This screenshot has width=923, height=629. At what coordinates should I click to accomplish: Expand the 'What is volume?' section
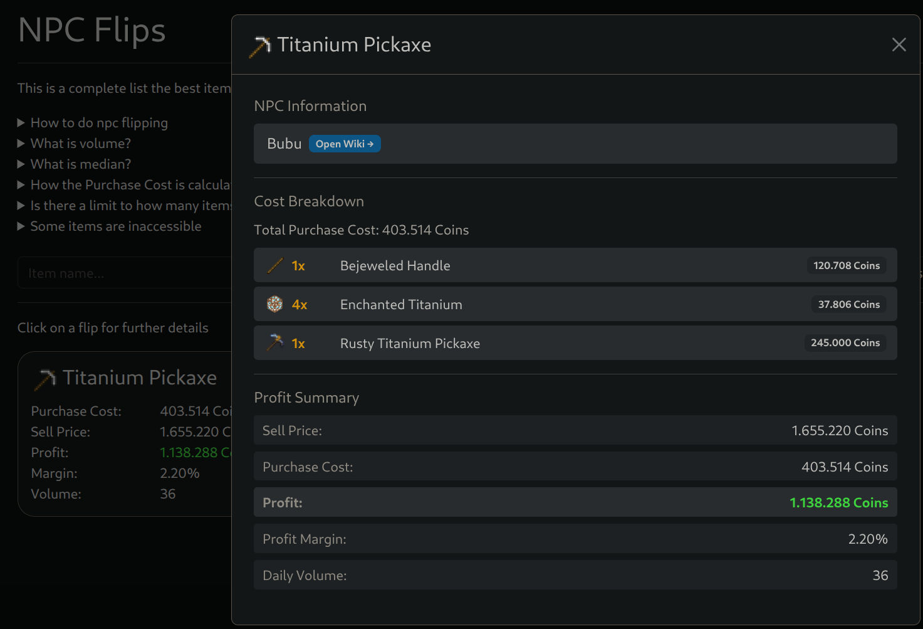point(80,144)
